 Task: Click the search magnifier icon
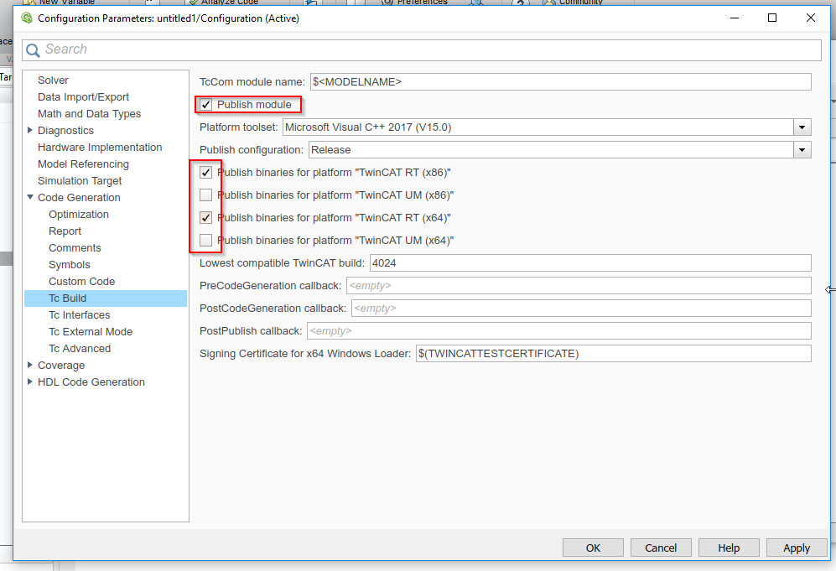(x=33, y=50)
